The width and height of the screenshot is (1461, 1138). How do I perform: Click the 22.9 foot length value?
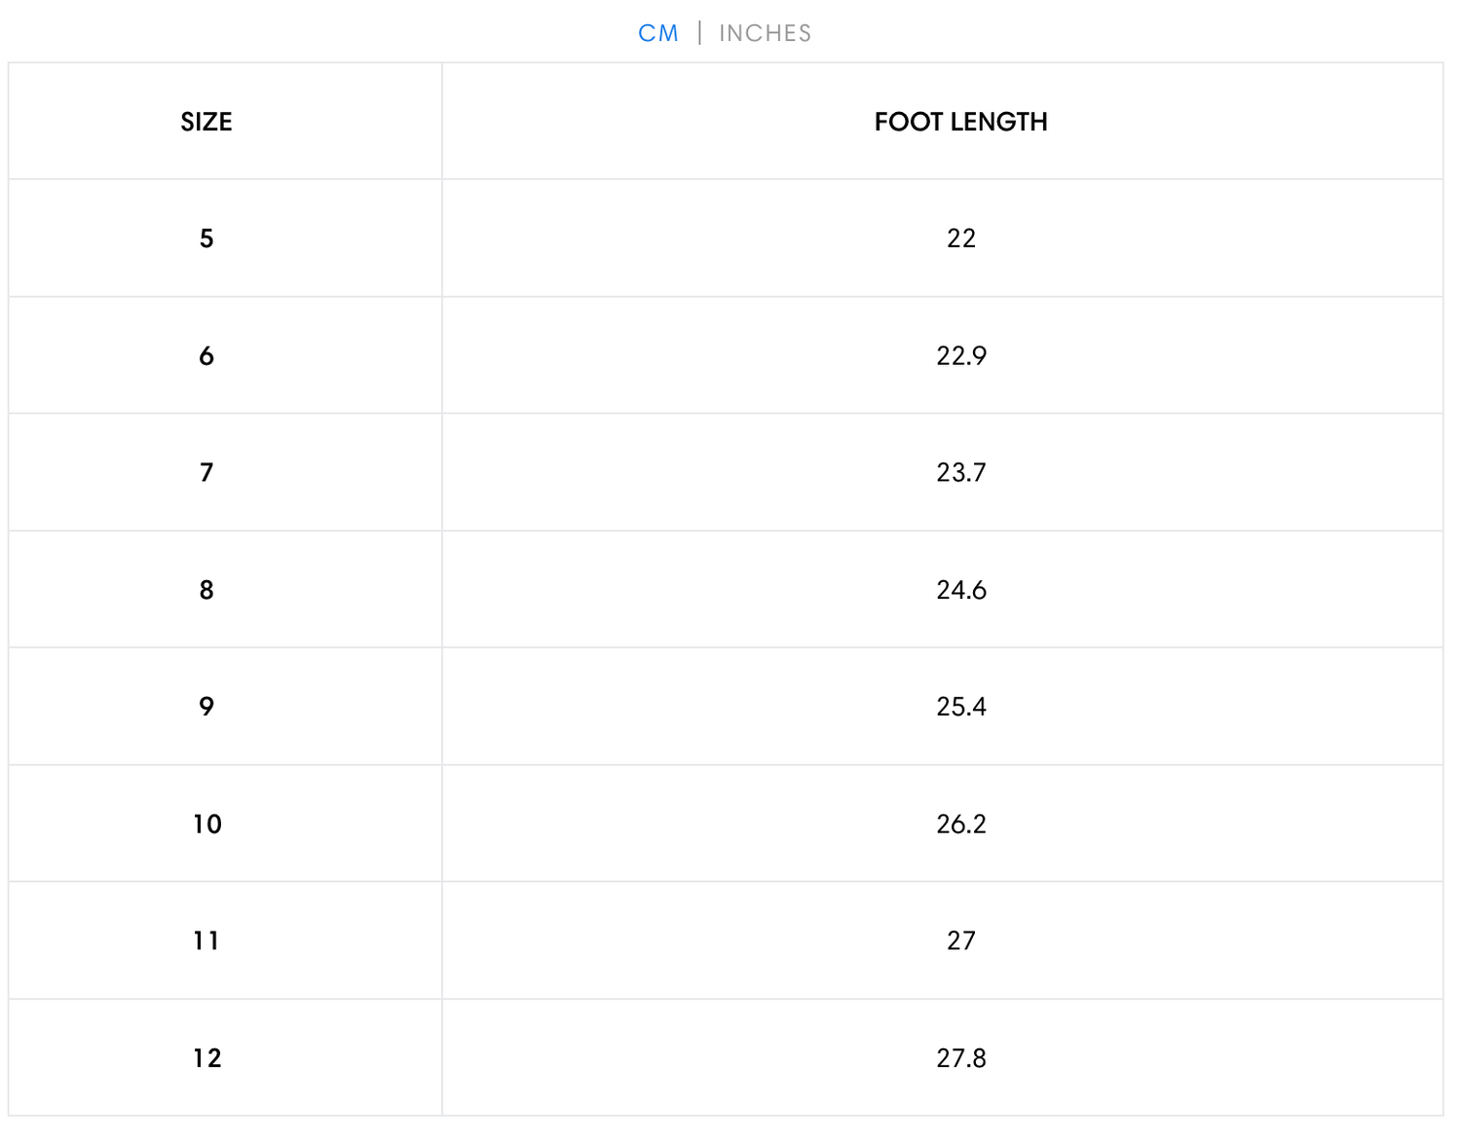[961, 355]
